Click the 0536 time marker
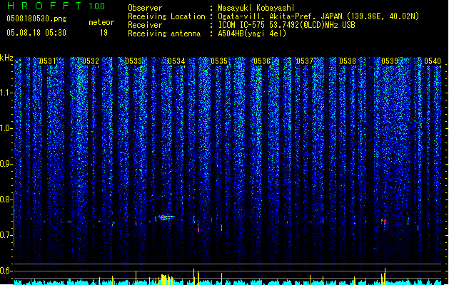The height and width of the screenshot is (285, 449). 262,61
